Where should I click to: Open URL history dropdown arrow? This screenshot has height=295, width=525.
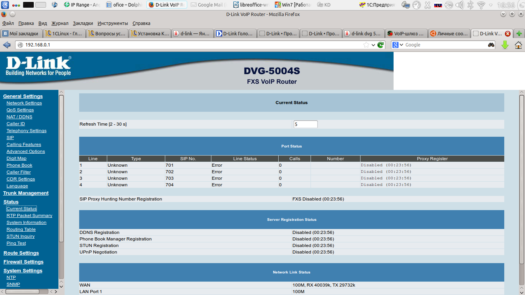click(x=373, y=45)
